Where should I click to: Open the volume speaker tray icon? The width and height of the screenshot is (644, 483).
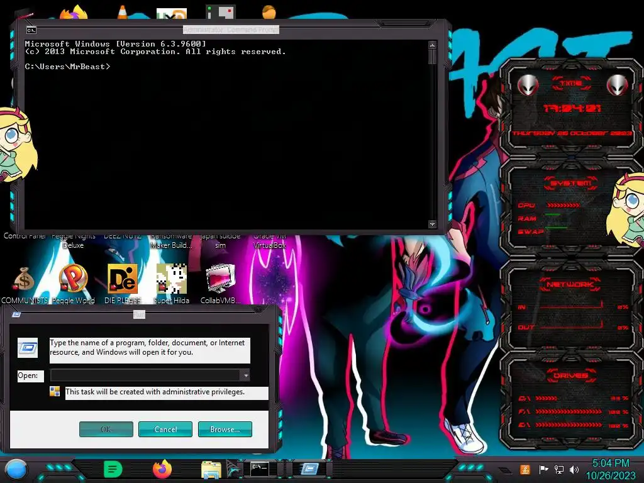pyautogui.click(x=574, y=469)
